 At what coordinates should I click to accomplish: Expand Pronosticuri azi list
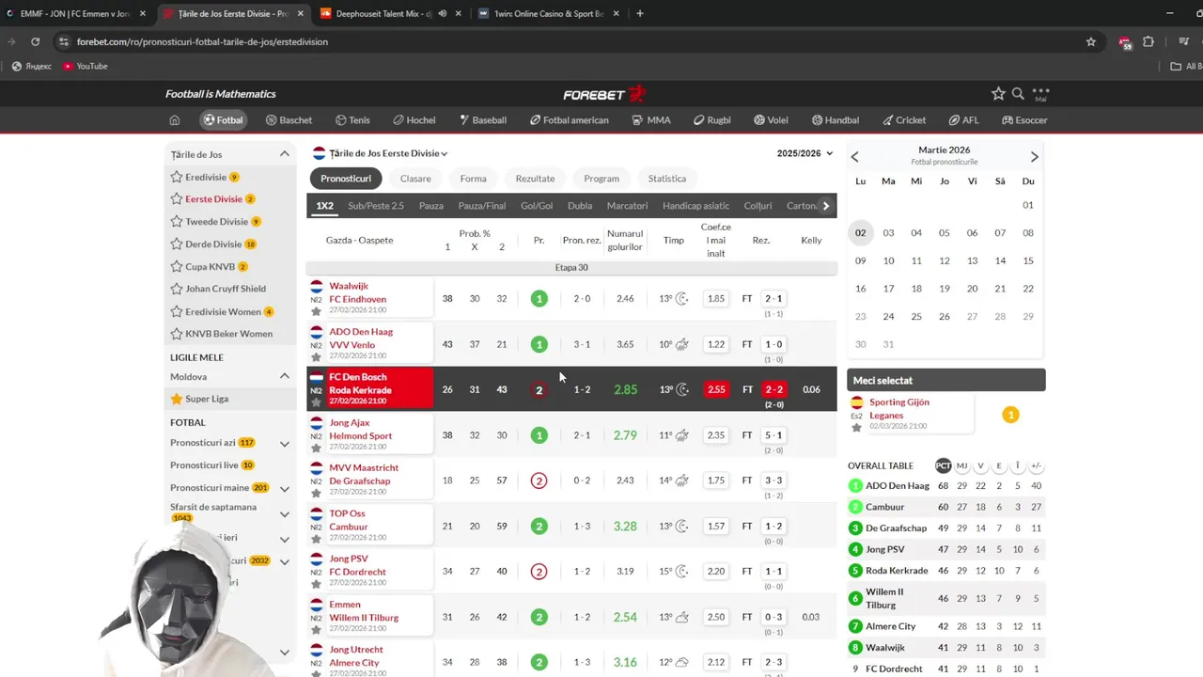(285, 443)
